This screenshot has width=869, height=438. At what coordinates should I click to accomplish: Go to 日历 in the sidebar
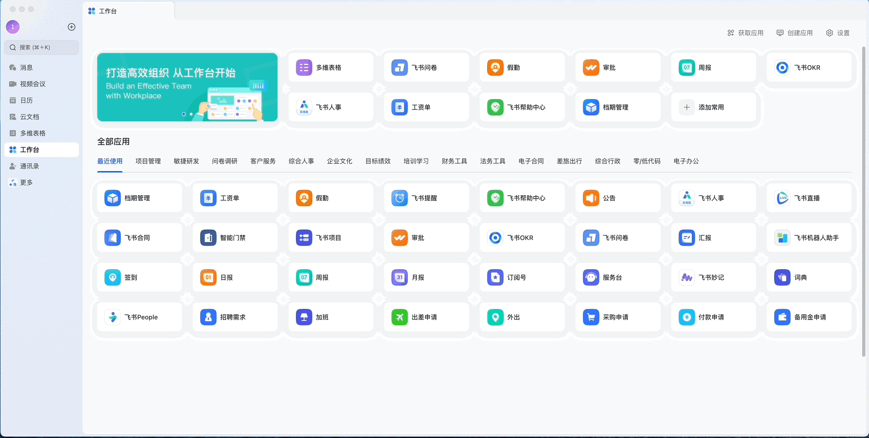(41, 100)
